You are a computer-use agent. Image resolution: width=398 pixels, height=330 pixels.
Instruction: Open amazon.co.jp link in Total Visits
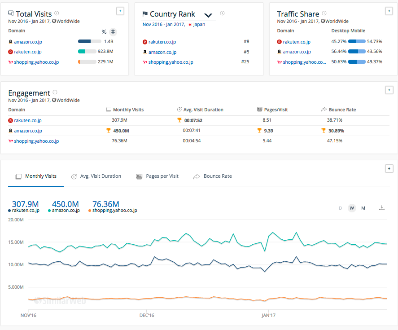point(28,42)
